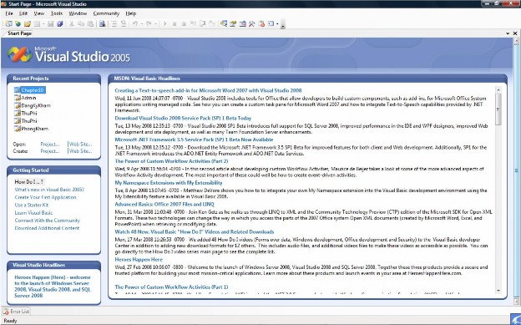The width and height of the screenshot is (521, 325).
Task: Click the Find in Files icon
Action: click(103, 23)
